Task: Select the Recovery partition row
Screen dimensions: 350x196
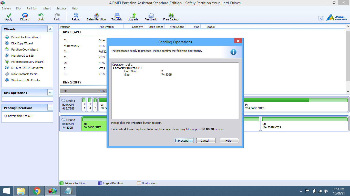Action: pos(83,46)
